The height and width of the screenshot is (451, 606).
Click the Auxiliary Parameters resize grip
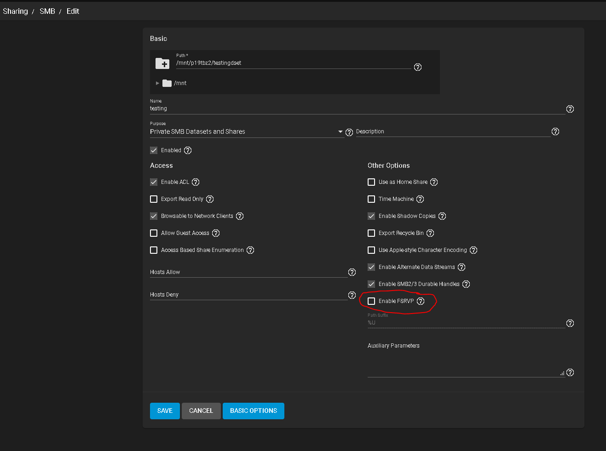point(562,373)
